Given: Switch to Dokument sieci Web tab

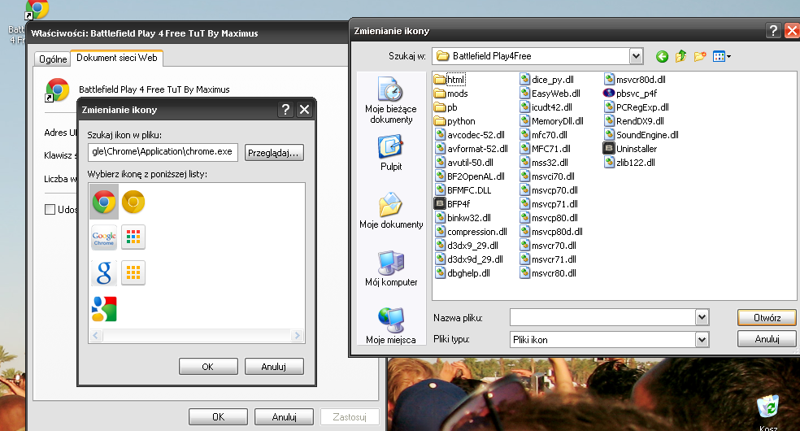Looking at the screenshot, I should click(117, 58).
